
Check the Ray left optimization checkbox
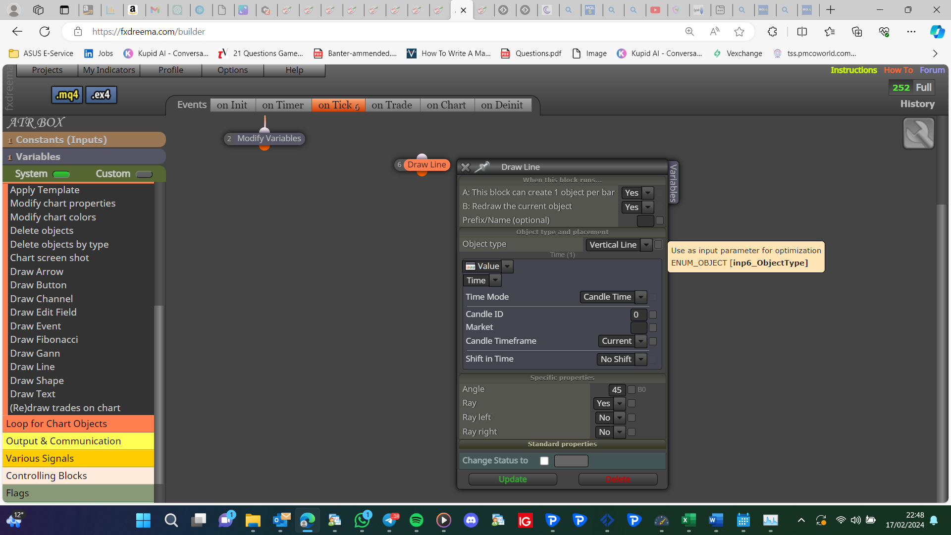[632, 418]
